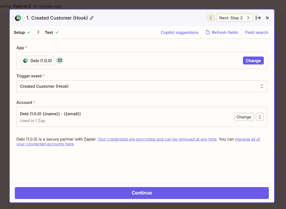This screenshot has height=209, width=286.
Task: Change the connected account
Action: [x=244, y=117]
